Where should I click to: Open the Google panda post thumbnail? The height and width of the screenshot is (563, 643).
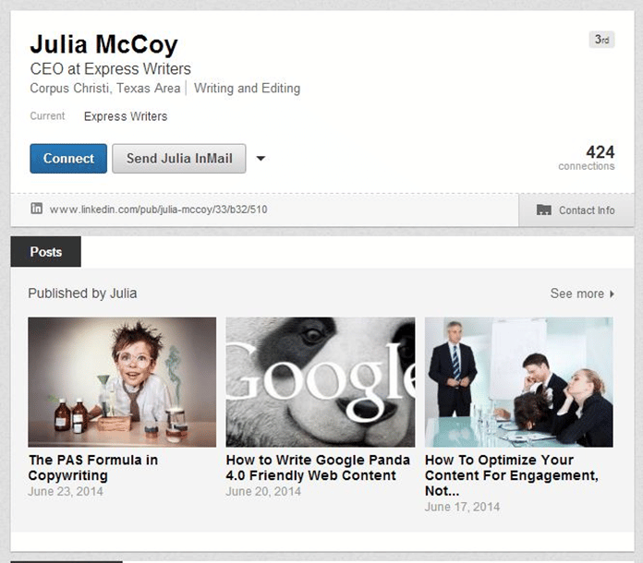[x=321, y=382]
